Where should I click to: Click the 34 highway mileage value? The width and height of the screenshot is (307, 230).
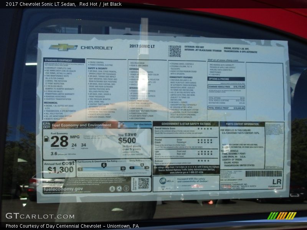coord(84,145)
